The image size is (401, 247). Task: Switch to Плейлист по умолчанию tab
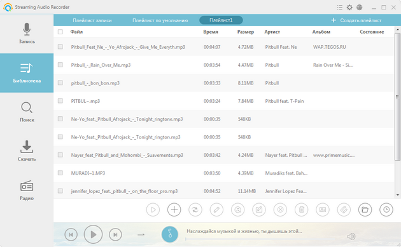(x=160, y=20)
